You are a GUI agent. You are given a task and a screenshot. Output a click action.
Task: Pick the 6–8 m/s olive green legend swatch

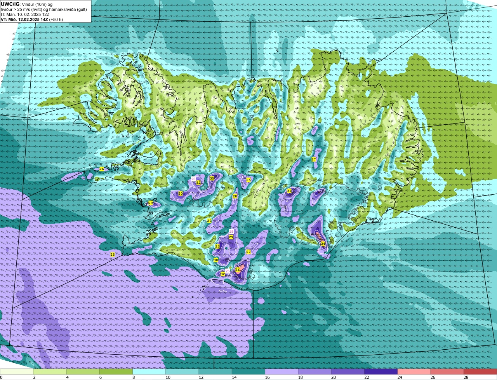click(x=116, y=371)
